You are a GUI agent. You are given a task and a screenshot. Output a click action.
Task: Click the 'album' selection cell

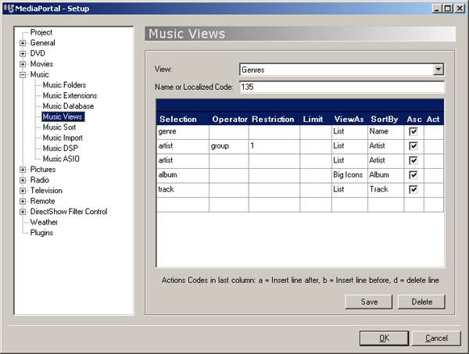pyautogui.click(x=183, y=175)
